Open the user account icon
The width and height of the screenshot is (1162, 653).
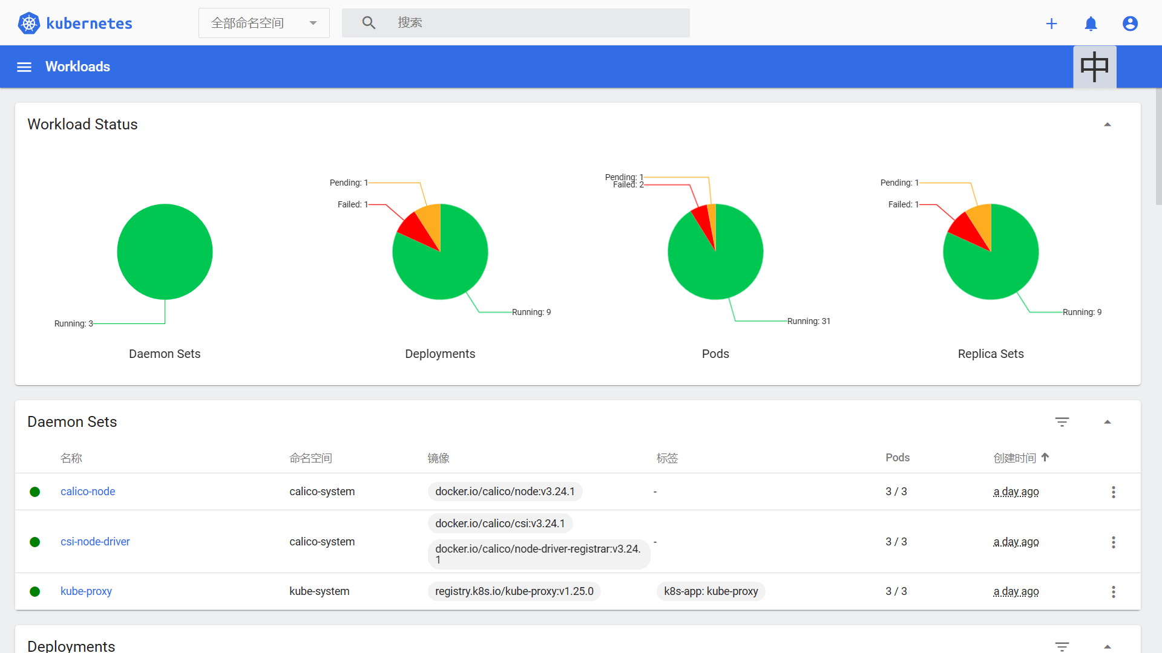point(1131,24)
